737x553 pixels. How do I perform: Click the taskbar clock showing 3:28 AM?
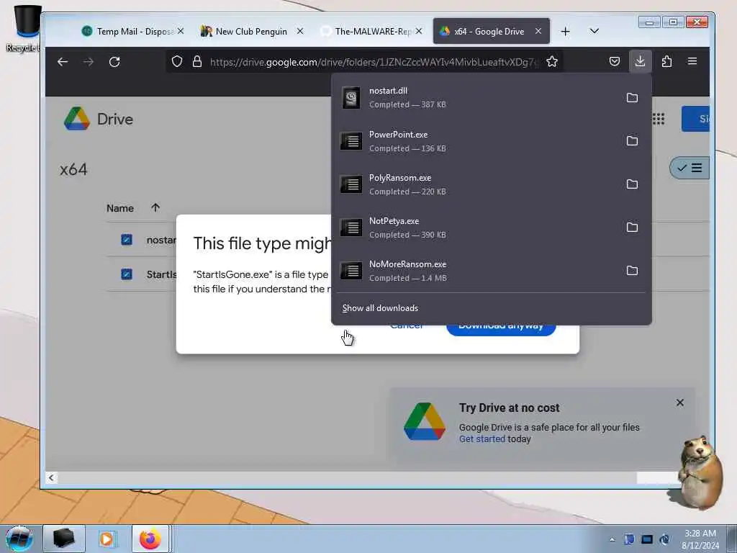700,539
